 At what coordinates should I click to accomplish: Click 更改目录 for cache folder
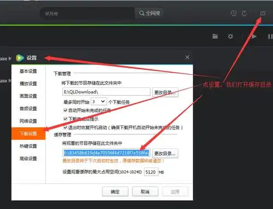tap(165, 153)
